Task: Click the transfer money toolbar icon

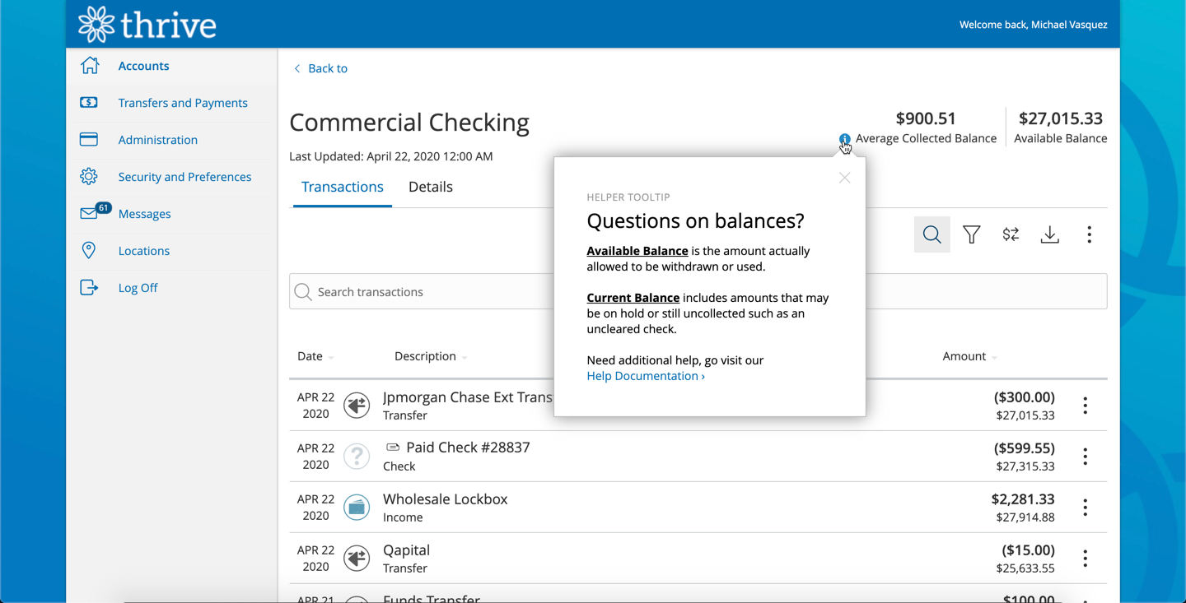Action: [x=1011, y=234]
